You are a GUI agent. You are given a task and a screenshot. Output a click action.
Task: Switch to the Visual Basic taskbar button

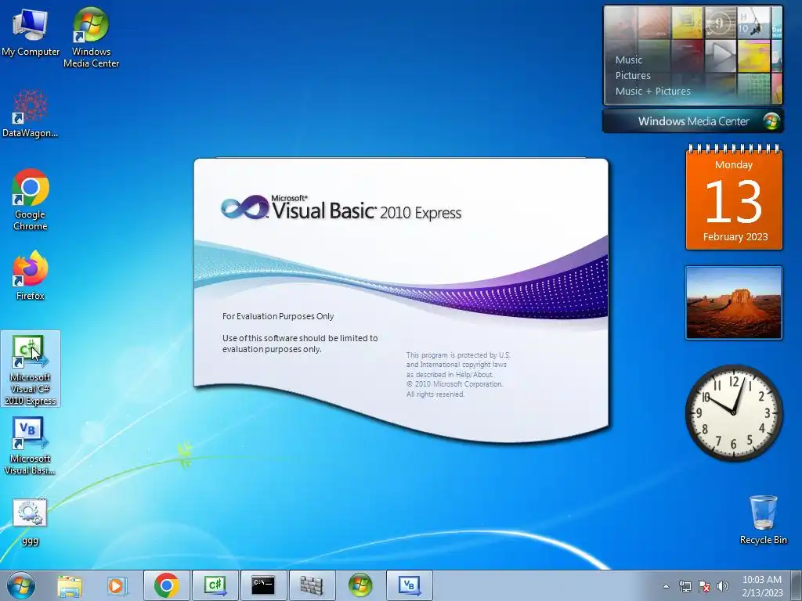[409, 585]
